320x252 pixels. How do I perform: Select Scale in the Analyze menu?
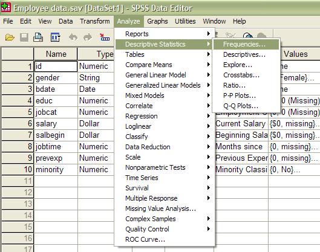(x=165, y=157)
